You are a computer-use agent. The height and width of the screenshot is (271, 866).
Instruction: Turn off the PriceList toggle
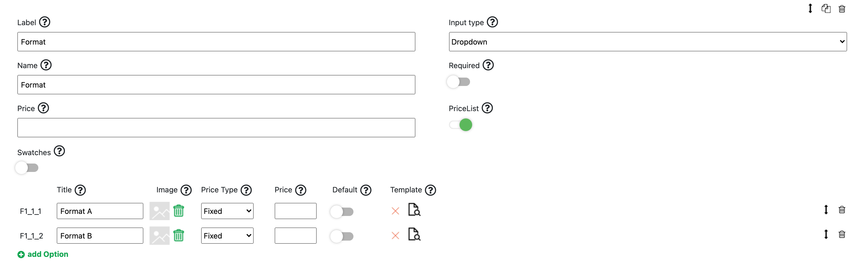[x=461, y=125]
